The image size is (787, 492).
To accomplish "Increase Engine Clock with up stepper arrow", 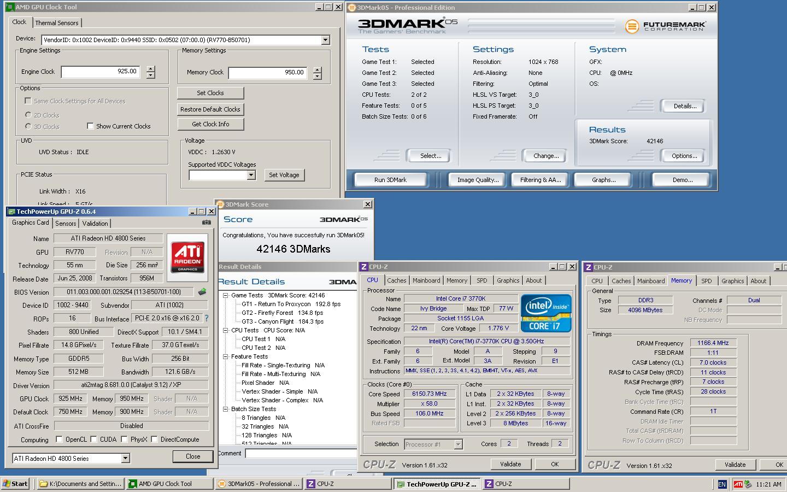I will tap(150, 69).
